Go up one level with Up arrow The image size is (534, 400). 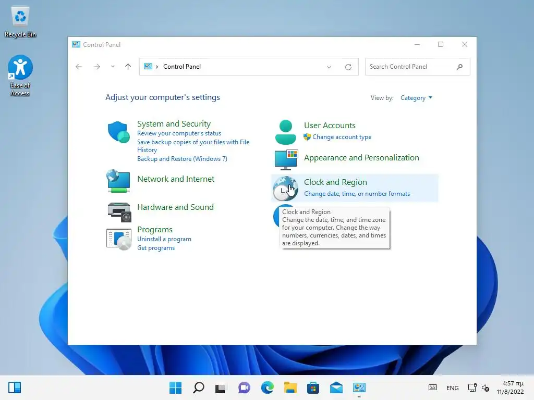[x=128, y=67]
